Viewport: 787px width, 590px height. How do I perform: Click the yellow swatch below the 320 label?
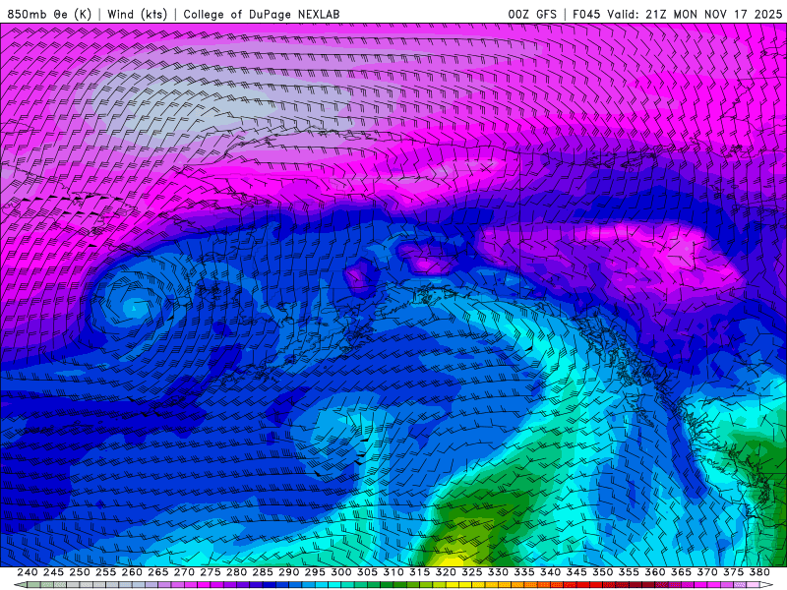point(452,585)
